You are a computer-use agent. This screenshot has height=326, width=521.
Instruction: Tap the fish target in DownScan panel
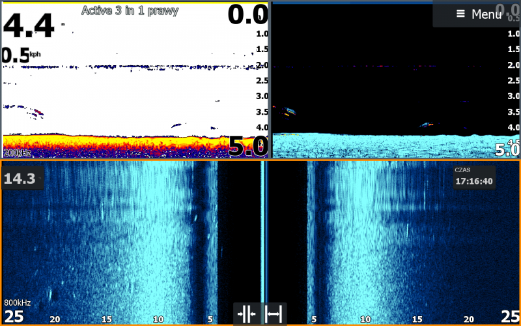pyautogui.click(x=427, y=123)
